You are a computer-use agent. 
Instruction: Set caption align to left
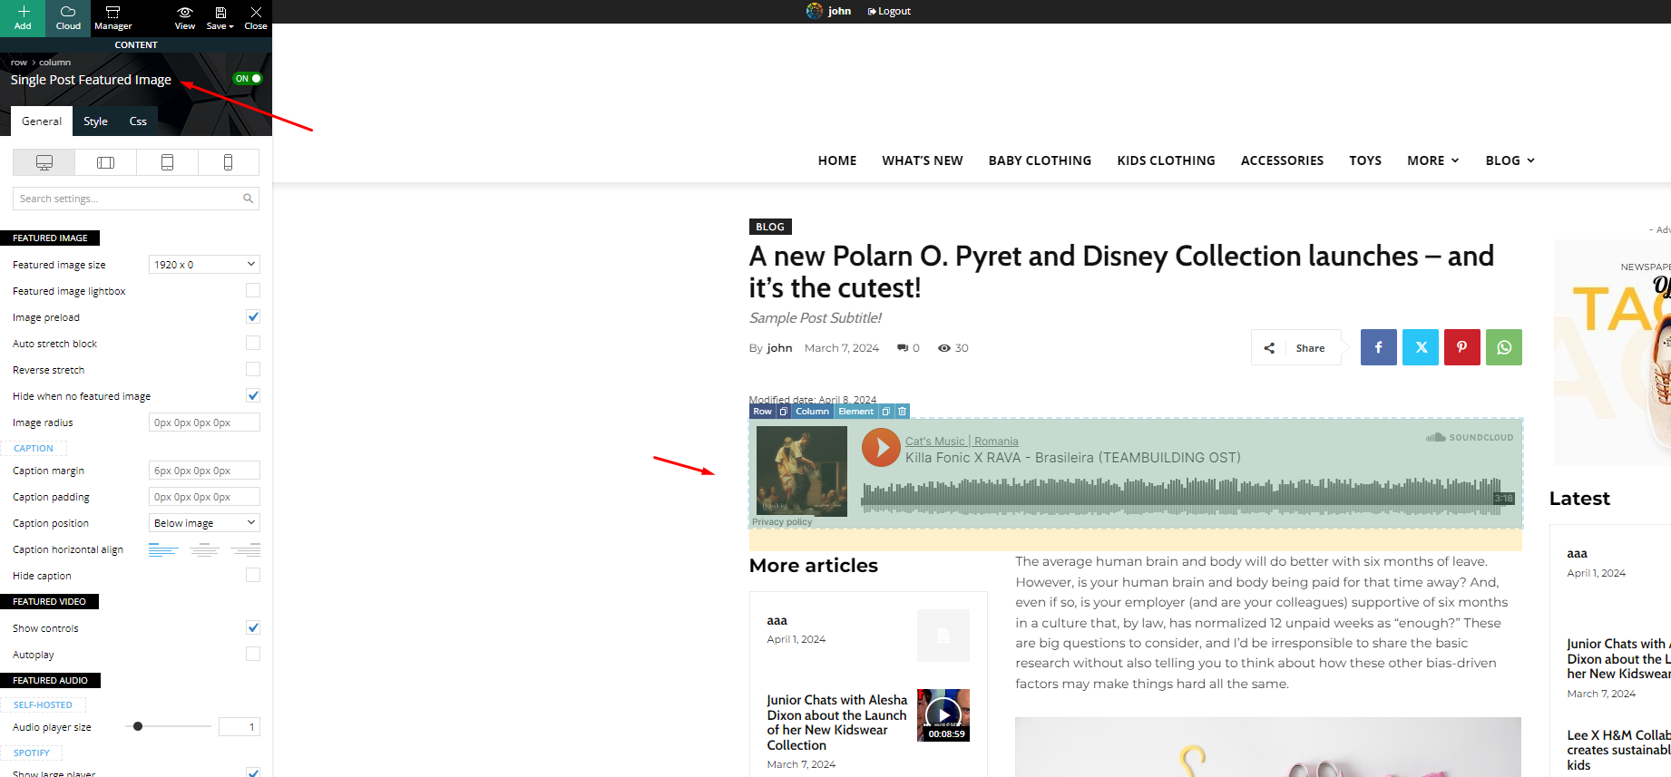[x=163, y=549]
